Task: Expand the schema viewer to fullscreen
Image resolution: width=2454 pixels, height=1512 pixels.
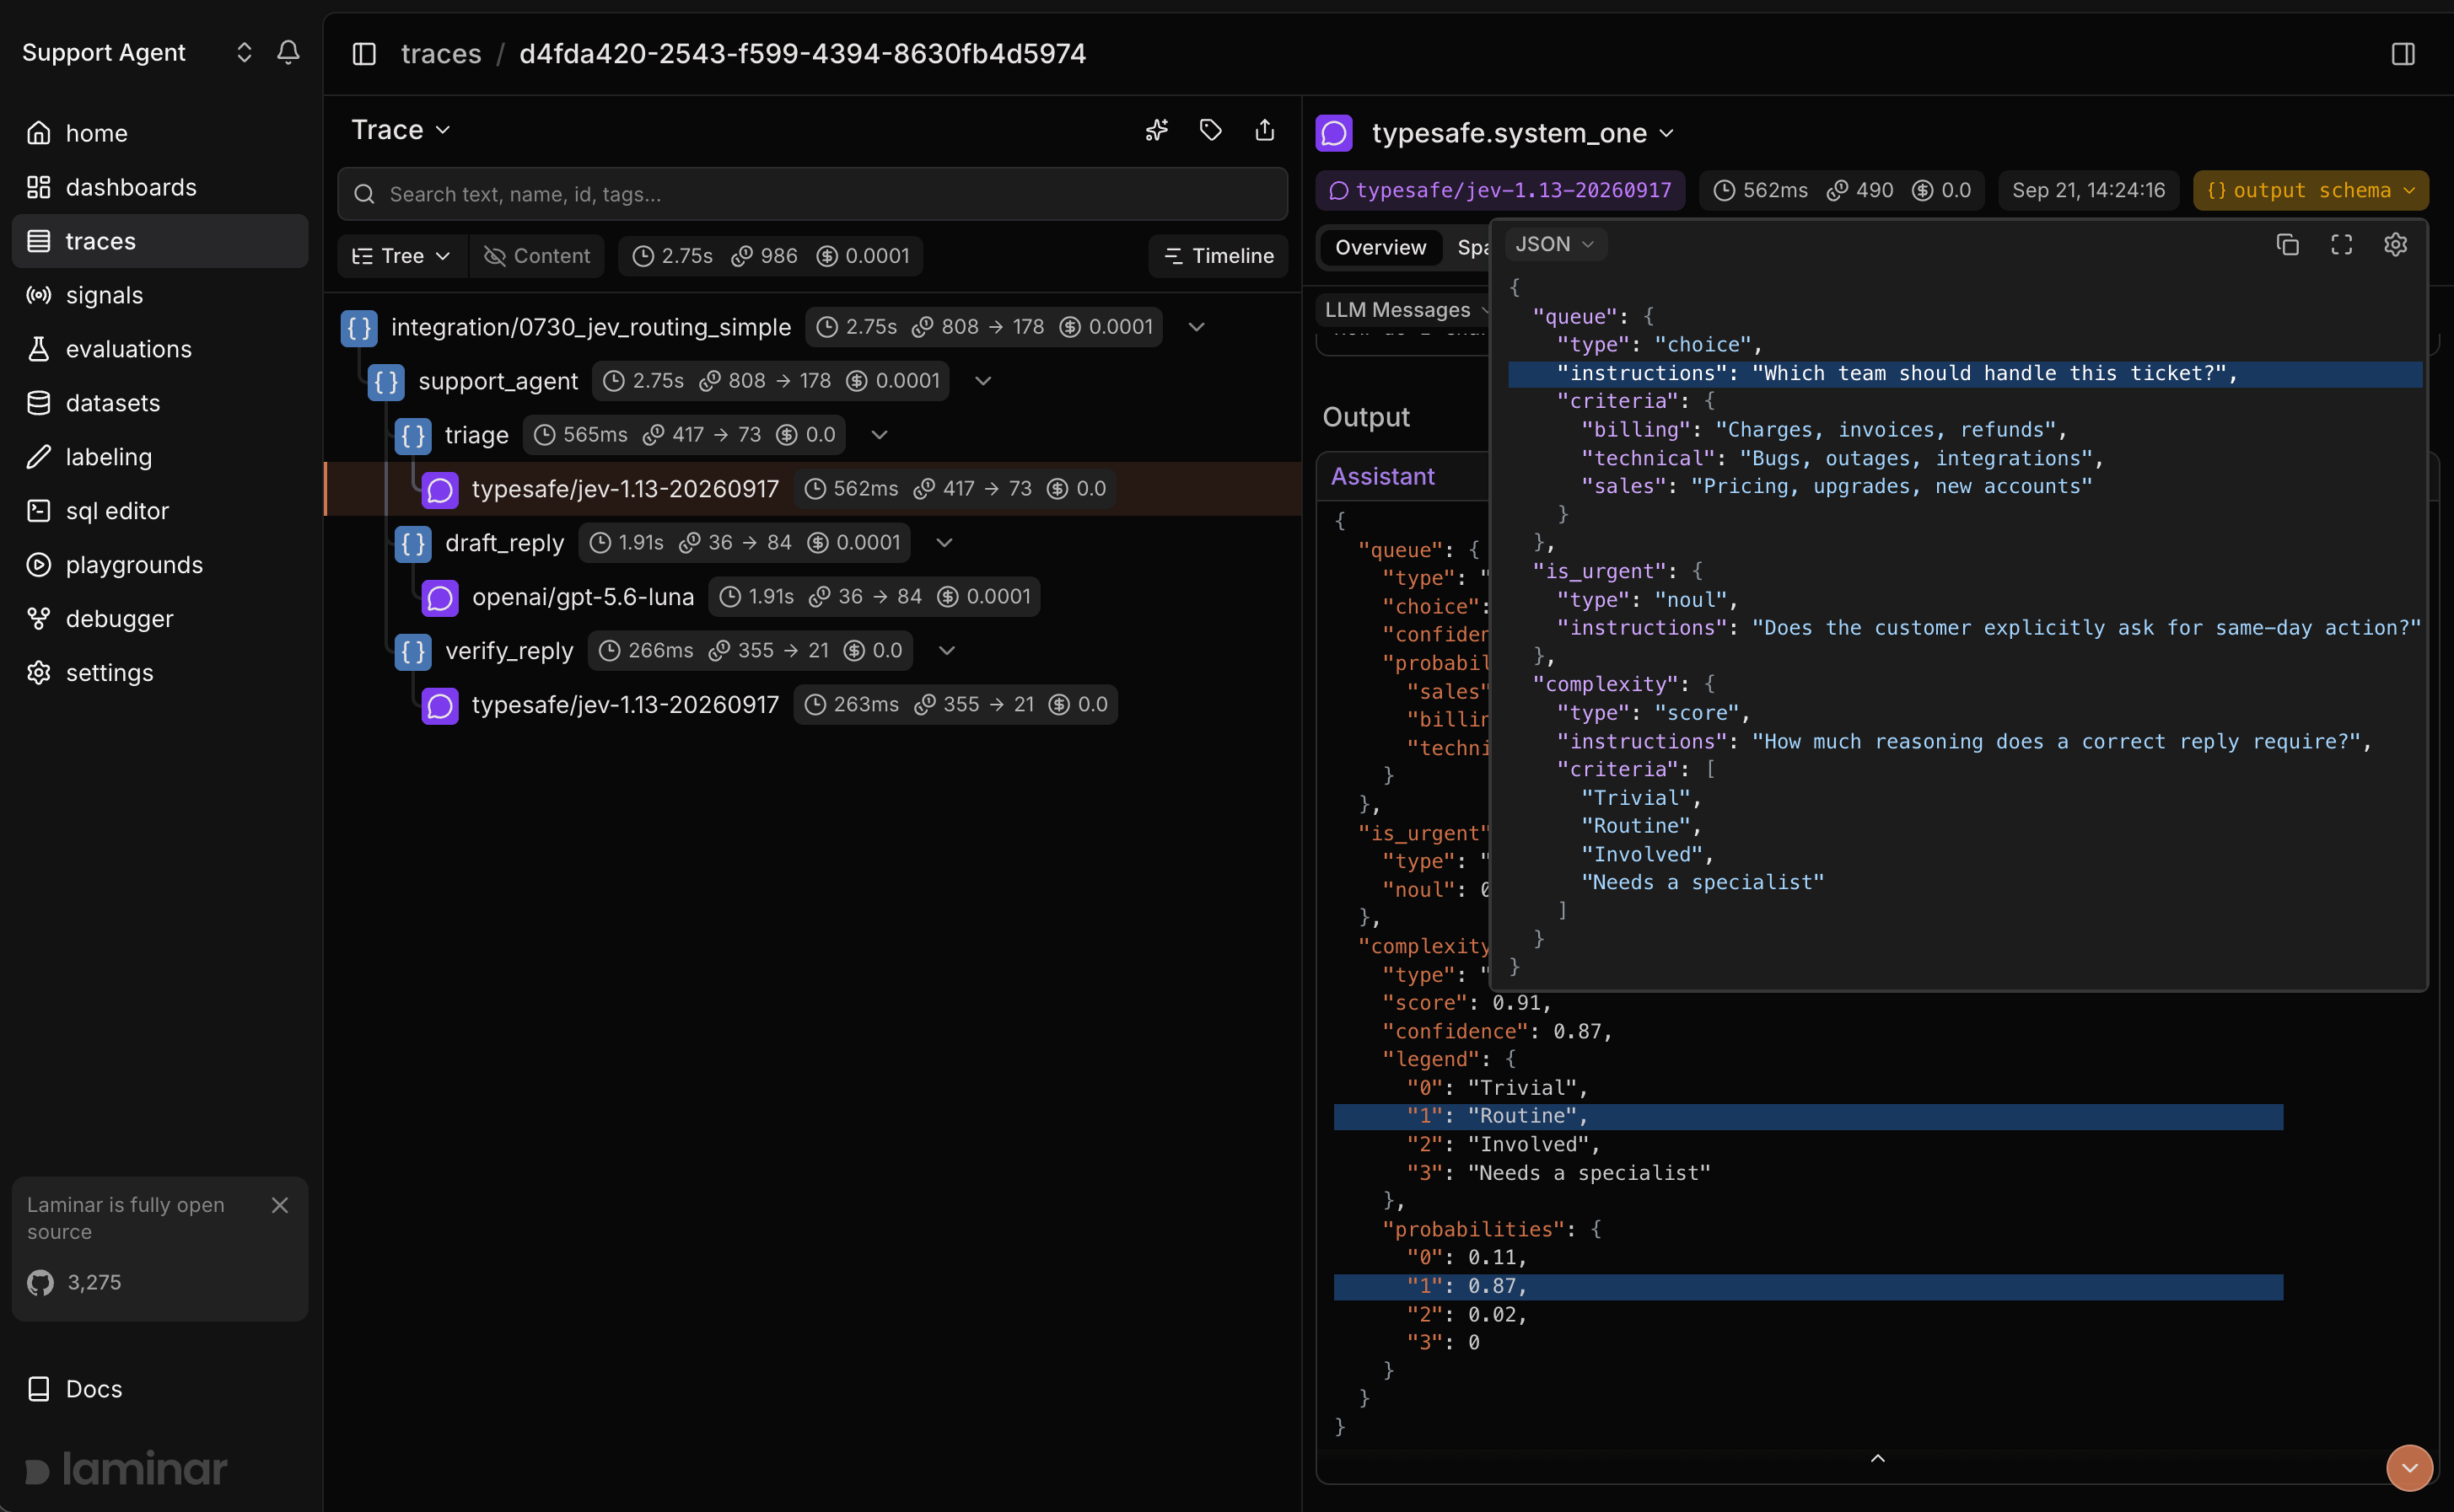Action: point(2342,245)
